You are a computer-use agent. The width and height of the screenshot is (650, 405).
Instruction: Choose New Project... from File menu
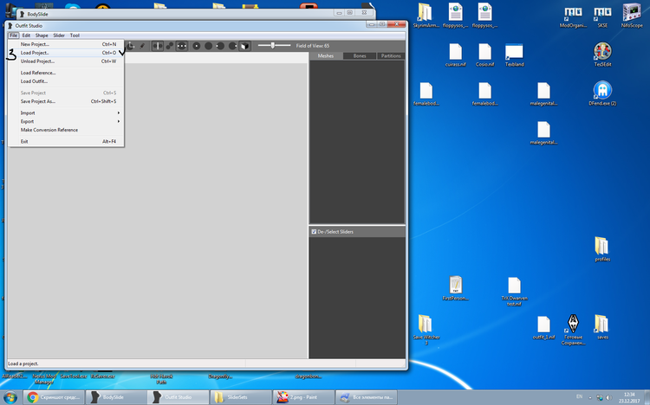click(67, 44)
